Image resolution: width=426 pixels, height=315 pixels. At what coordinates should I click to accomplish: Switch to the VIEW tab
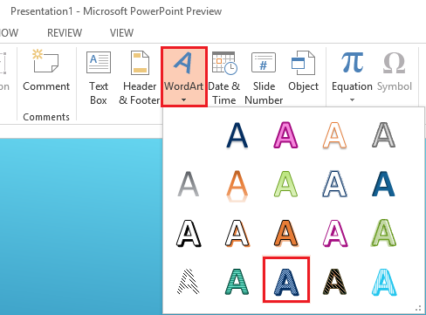tap(121, 33)
